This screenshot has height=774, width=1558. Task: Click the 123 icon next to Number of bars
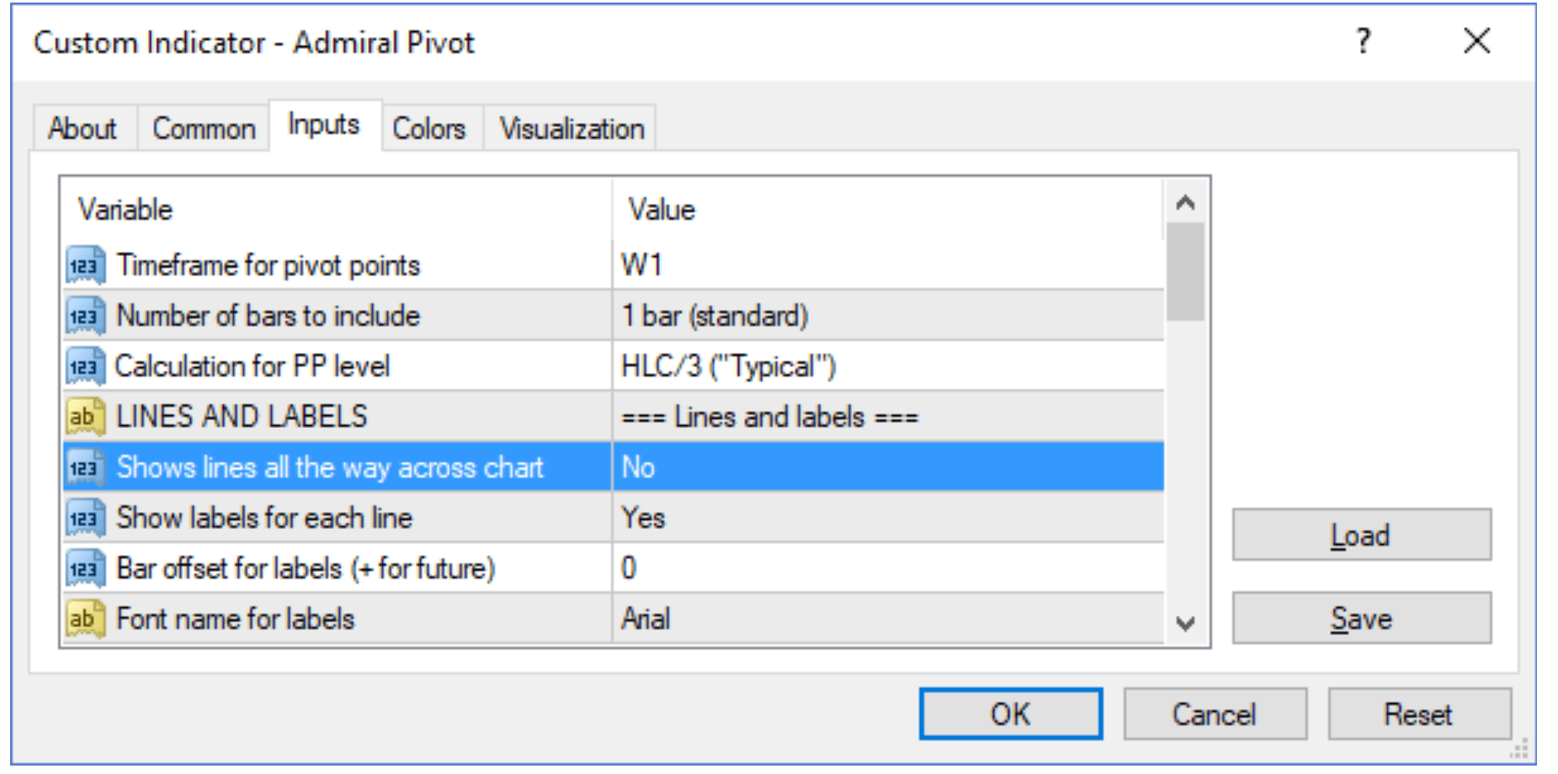[x=85, y=316]
